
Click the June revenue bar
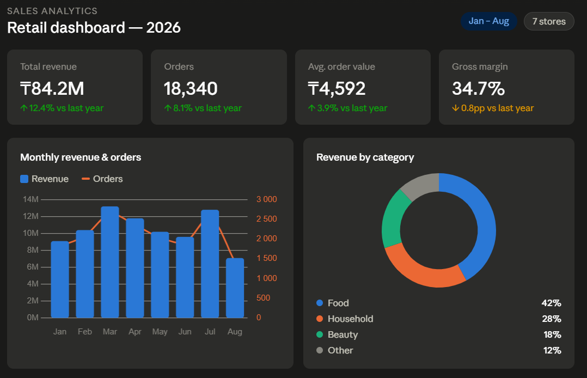coord(185,277)
